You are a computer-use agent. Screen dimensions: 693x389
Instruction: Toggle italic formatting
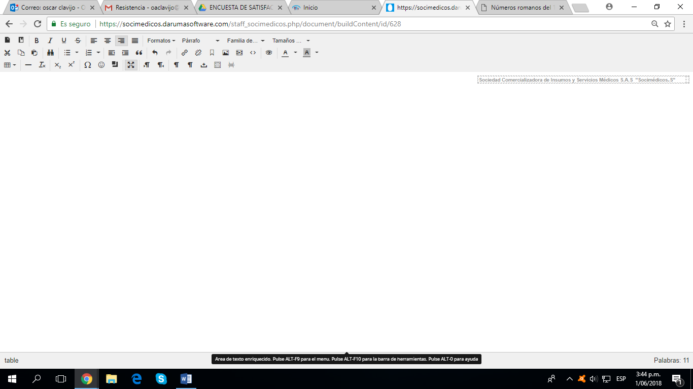(50, 41)
